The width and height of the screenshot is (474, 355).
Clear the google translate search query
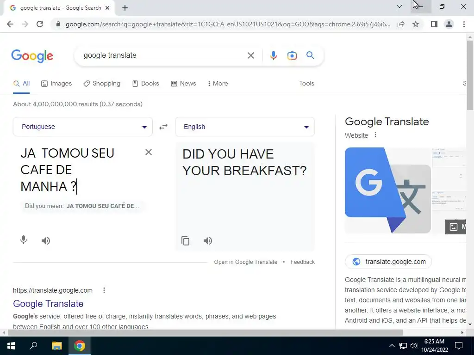[250, 55]
